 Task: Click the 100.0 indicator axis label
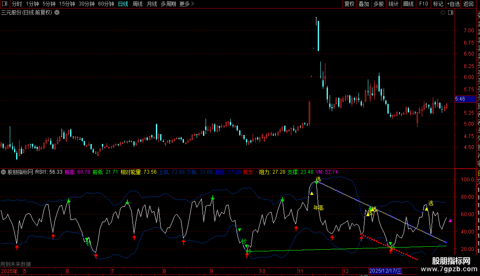[x=467, y=179]
